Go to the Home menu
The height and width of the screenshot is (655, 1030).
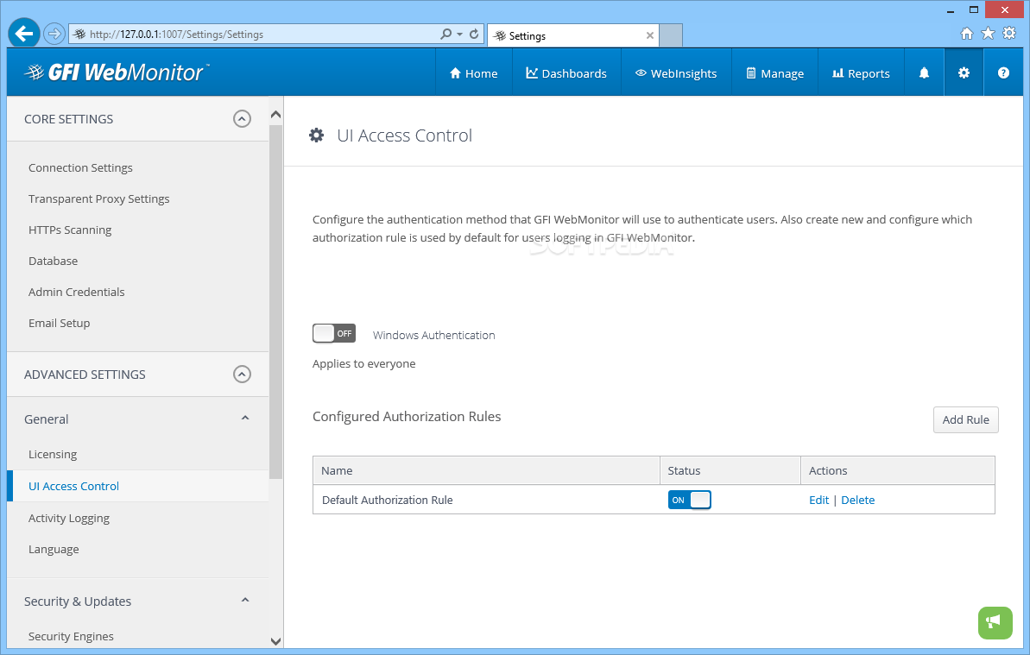pyautogui.click(x=473, y=72)
